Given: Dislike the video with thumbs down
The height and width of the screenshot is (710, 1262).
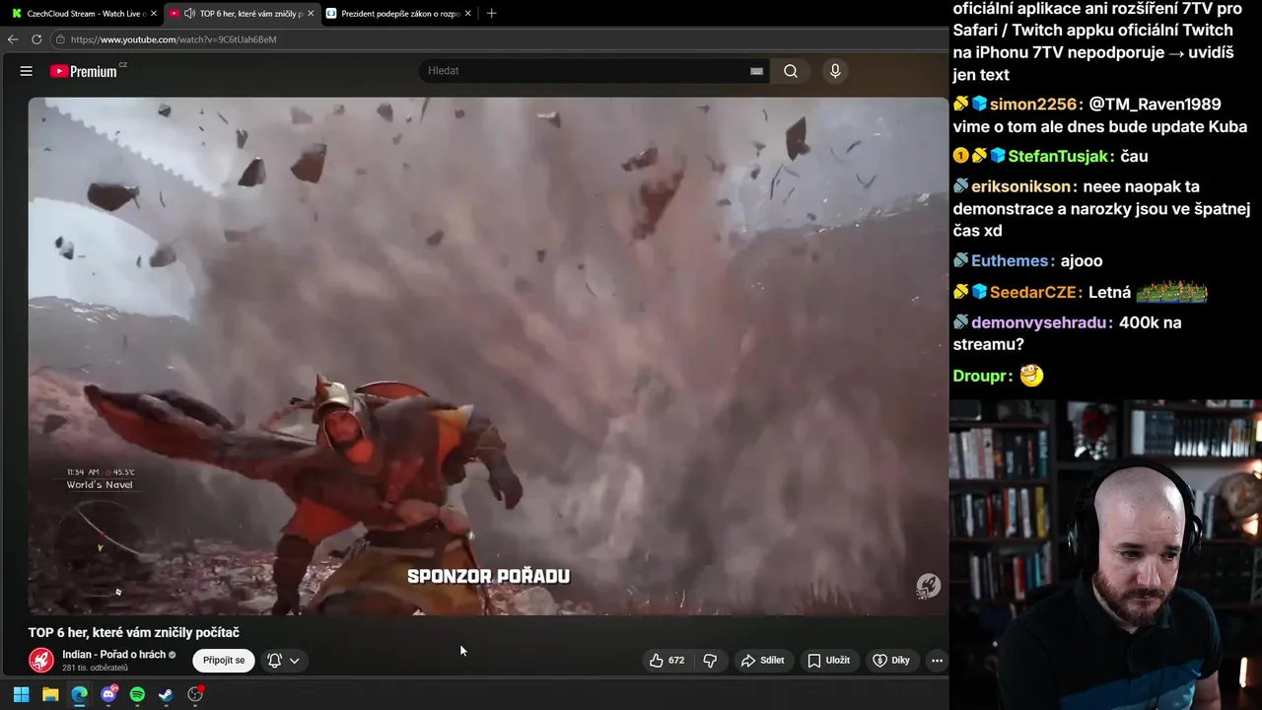Looking at the screenshot, I should [710, 661].
